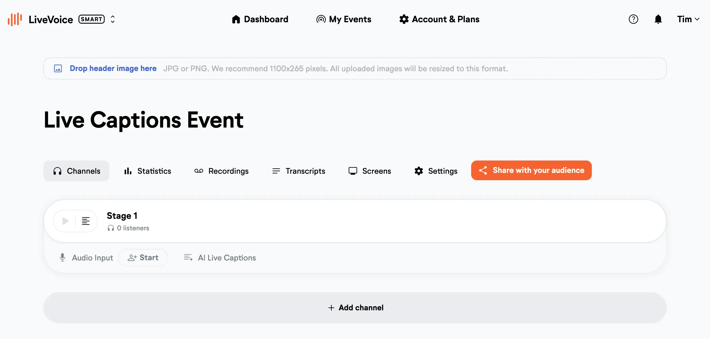
Task: Open the help question mark icon
Action: pyautogui.click(x=633, y=19)
